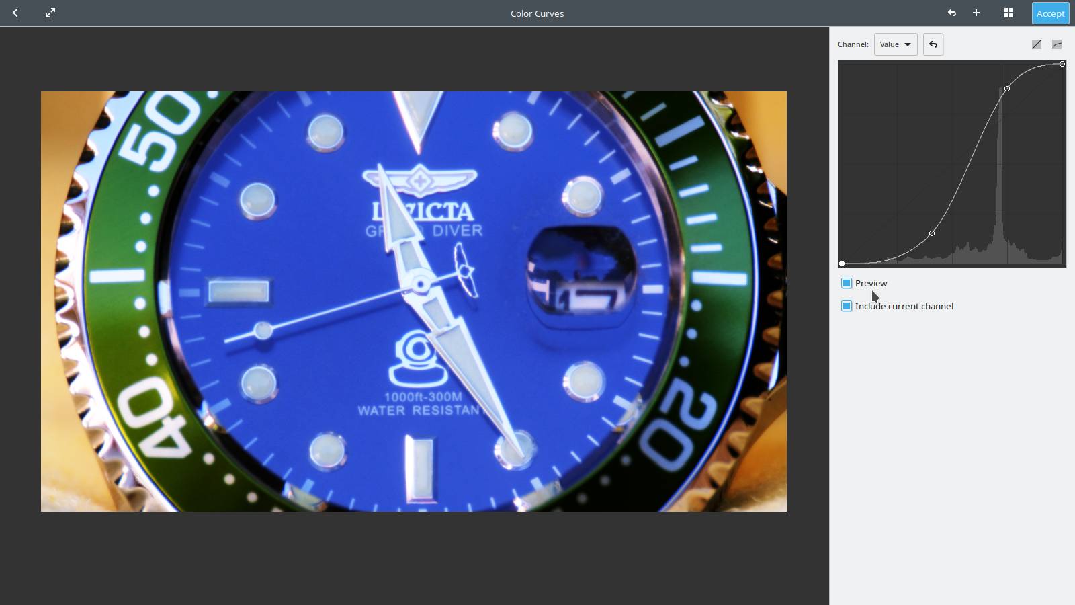Select the upper curve control point near top
The width and height of the screenshot is (1075, 605).
[1007, 89]
